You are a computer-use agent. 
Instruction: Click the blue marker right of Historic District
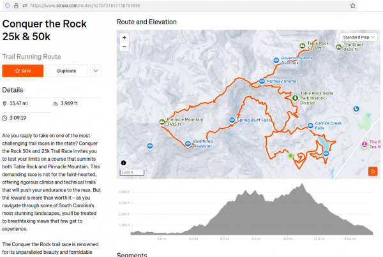[x=356, y=108]
